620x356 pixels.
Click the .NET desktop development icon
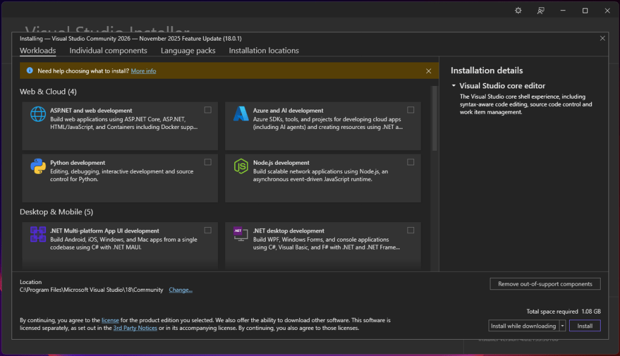point(241,234)
